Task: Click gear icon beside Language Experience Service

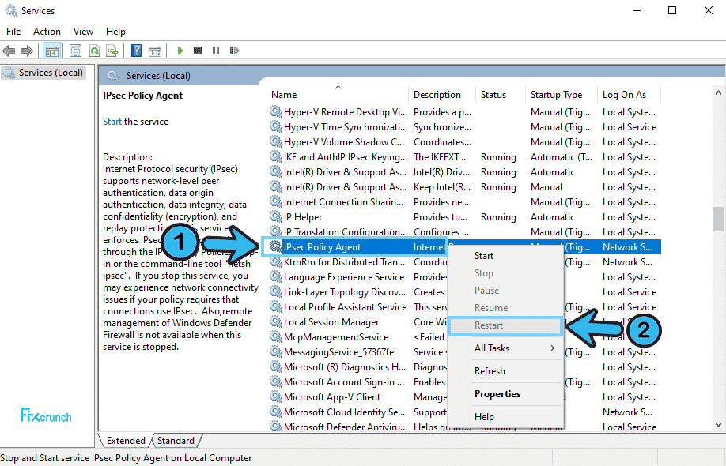Action: 276,277
